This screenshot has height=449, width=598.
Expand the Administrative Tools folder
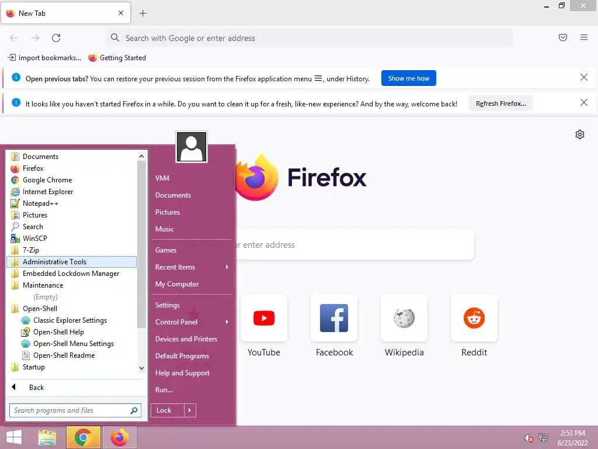tap(71, 262)
